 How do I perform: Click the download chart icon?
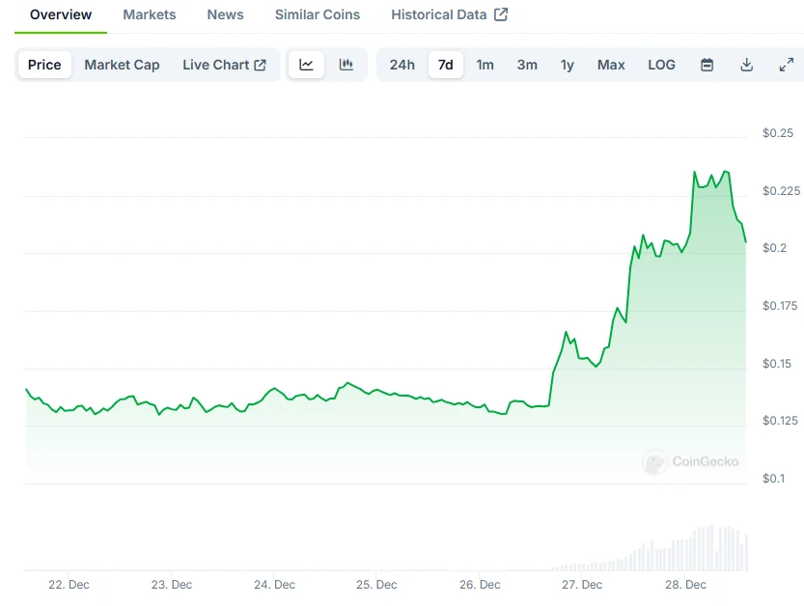coord(746,64)
